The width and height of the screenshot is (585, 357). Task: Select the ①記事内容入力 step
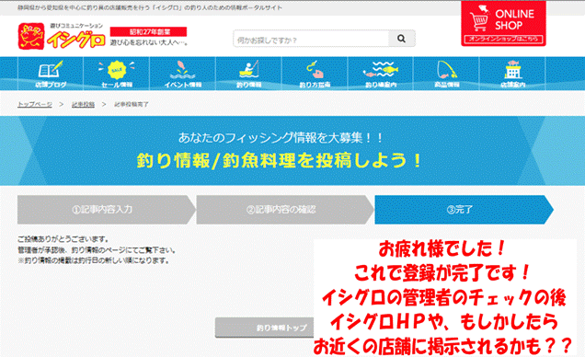pyautogui.click(x=107, y=210)
